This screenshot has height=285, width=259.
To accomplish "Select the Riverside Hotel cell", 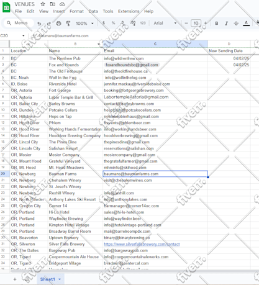I will point(75,84).
